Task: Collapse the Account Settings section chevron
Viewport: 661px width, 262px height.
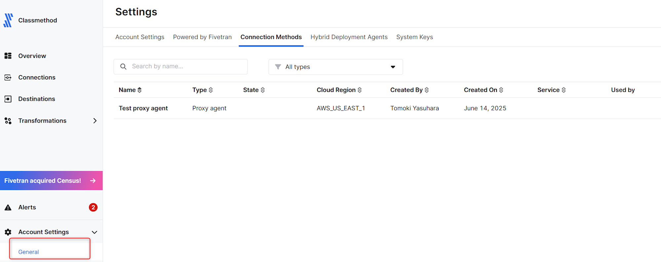Action: click(95, 232)
